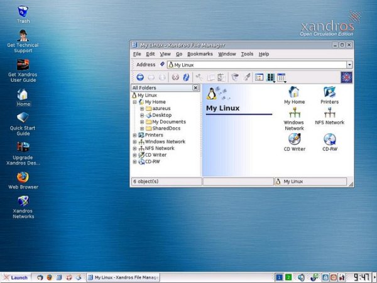The height and width of the screenshot is (283, 377).
Task: Open the Windows Network icon in main pane
Action: click(x=294, y=114)
